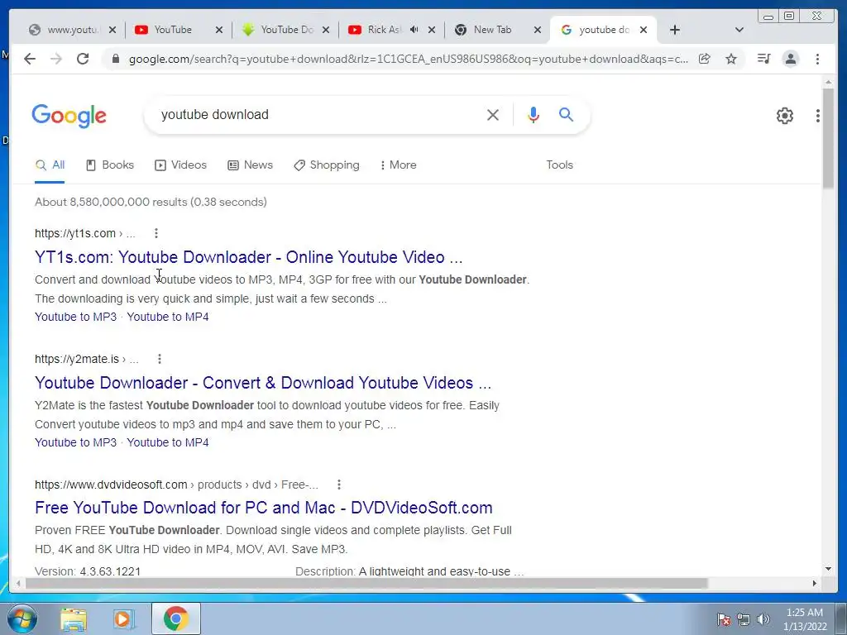Screen dimensions: 847x635
Task: Start voice search with microphone icon
Action: pos(534,114)
